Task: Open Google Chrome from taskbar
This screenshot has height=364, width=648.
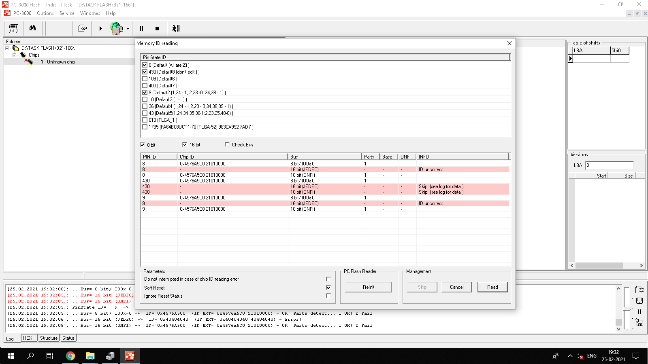Action: [70, 356]
